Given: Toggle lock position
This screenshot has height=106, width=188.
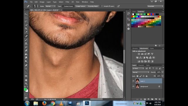Looking at the screenshot, I should pyautogui.click(x=144, y=76).
